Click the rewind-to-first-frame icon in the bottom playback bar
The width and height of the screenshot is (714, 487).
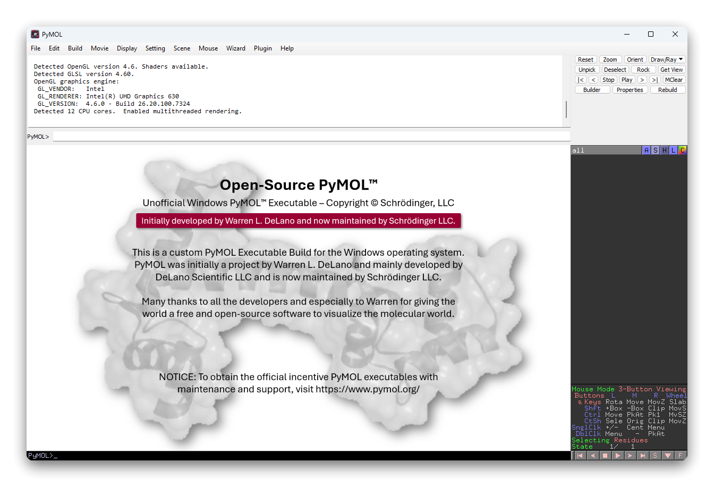point(580,456)
